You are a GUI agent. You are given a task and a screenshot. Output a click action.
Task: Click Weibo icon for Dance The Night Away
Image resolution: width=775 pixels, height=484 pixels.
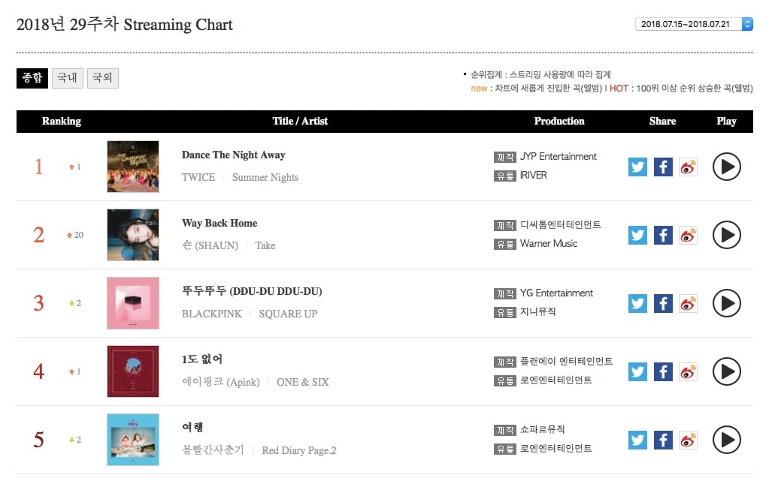coord(688,167)
